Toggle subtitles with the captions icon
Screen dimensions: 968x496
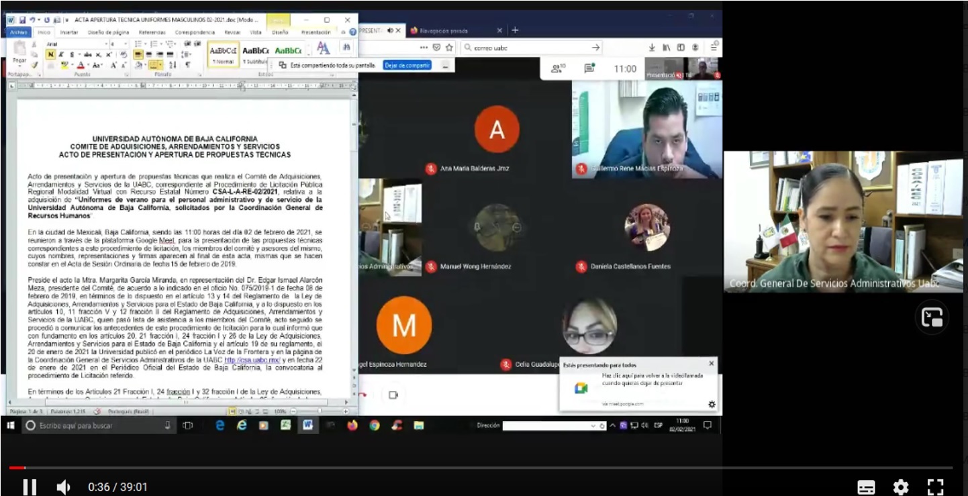coord(867,487)
